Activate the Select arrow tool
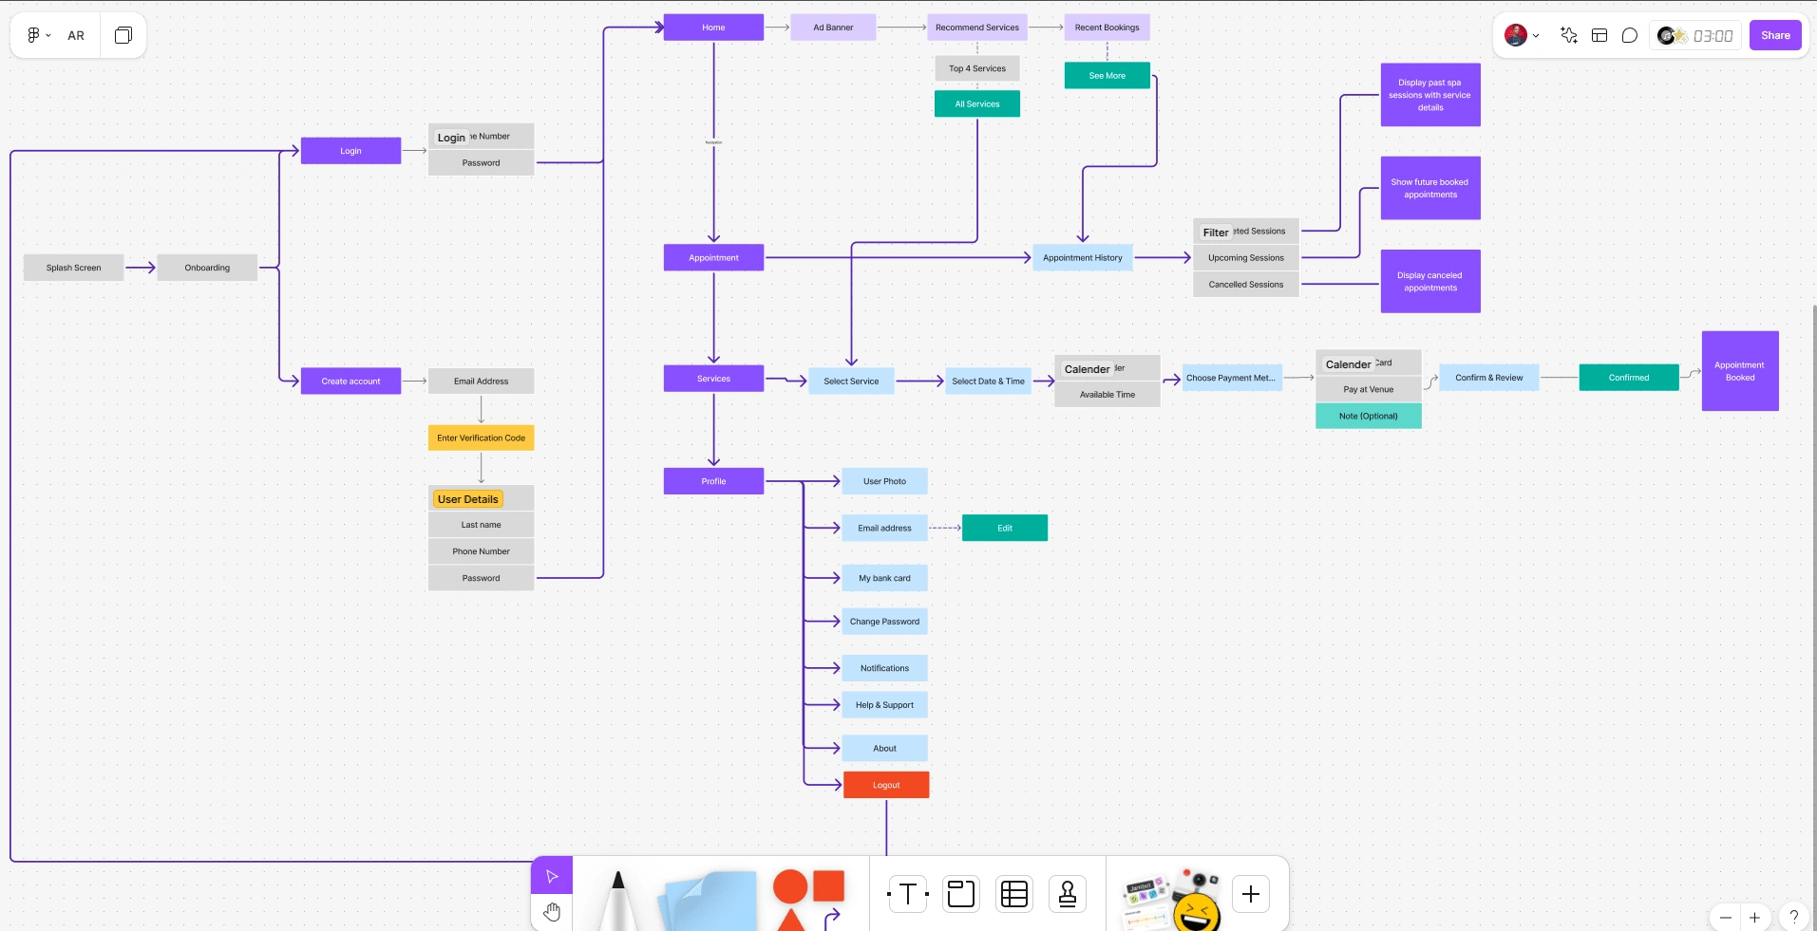Viewport: 1817px width, 931px height. point(551,875)
